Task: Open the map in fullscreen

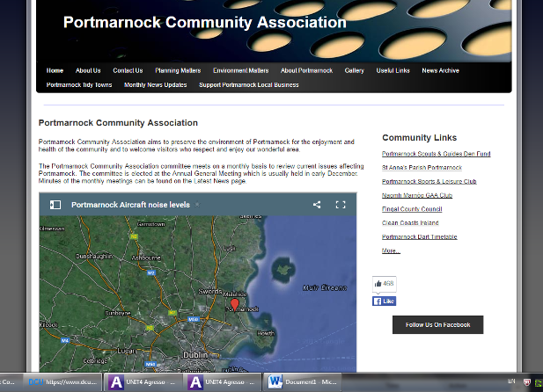Action: (x=341, y=205)
